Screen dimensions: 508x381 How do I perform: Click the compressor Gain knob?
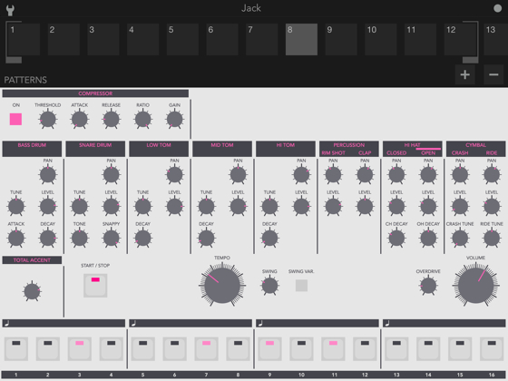pyautogui.click(x=174, y=119)
